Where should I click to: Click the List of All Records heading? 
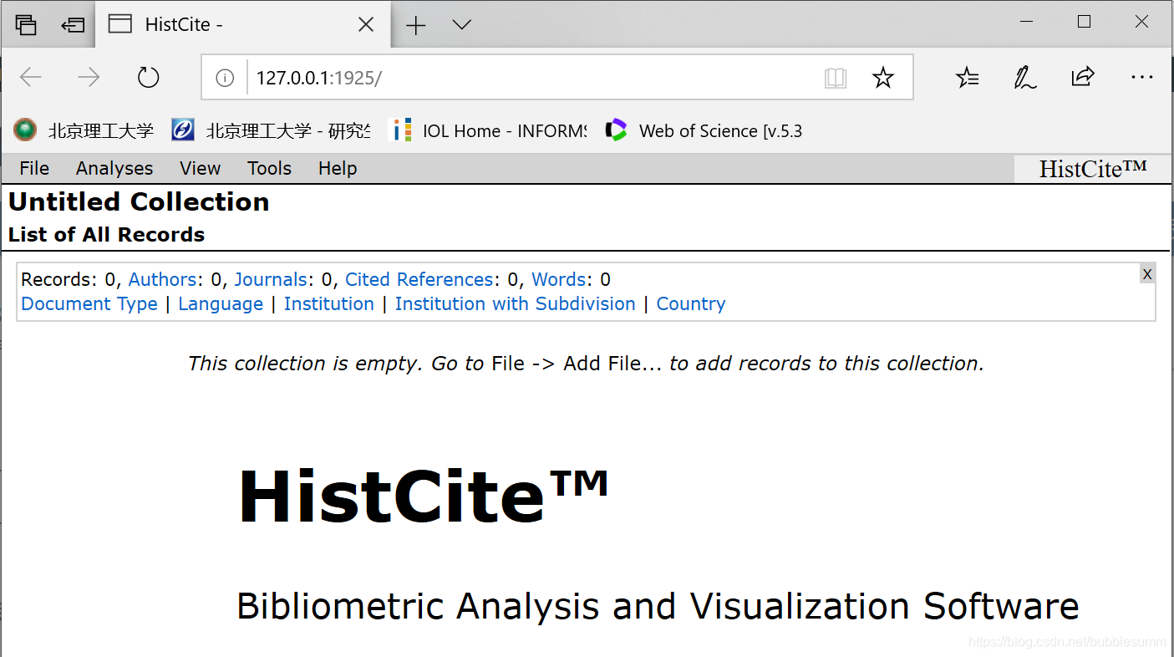(x=106, y=235)
